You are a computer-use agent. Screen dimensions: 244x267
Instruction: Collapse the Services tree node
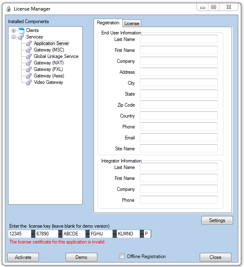pyautogui.click(x=14, y=37)
